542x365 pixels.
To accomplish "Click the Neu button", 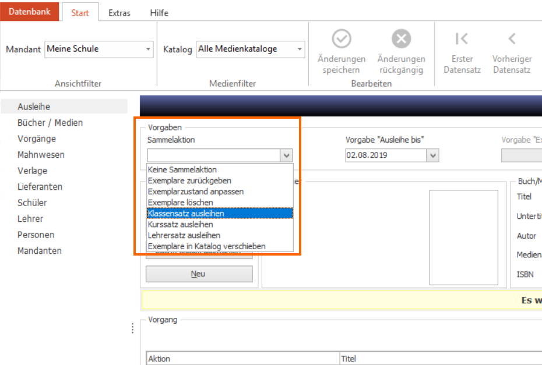I will [199, 274].
